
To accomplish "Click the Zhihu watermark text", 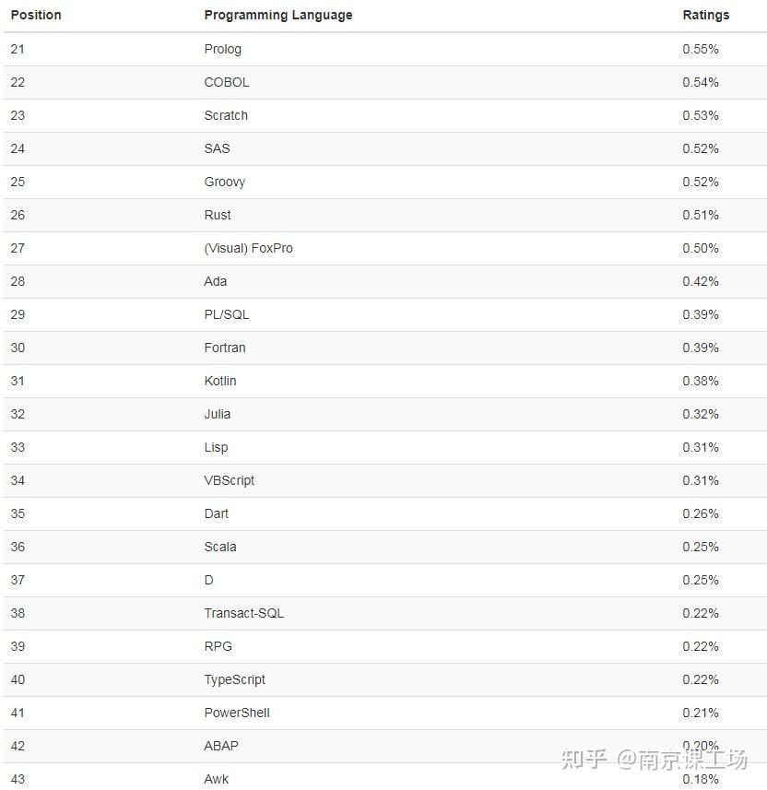I will (654, 759).
